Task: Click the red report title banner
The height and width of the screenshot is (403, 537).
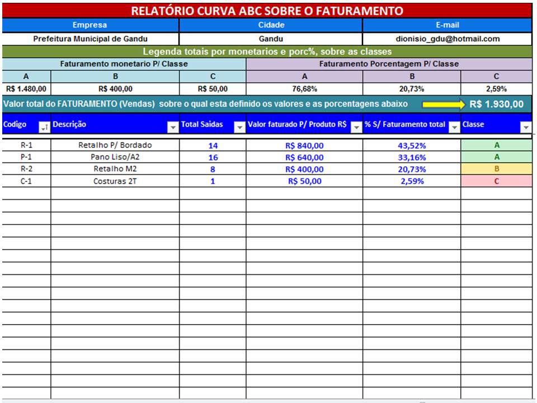Action: [267, 11]
